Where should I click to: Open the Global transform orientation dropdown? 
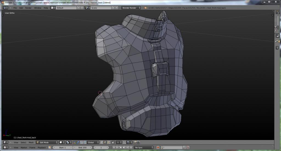(x=93, y=143)
